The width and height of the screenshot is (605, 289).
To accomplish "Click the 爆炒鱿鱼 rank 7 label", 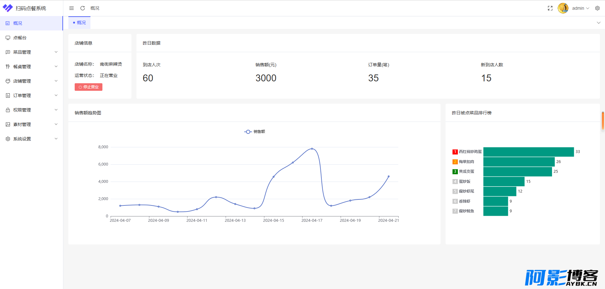I will 466,211.
